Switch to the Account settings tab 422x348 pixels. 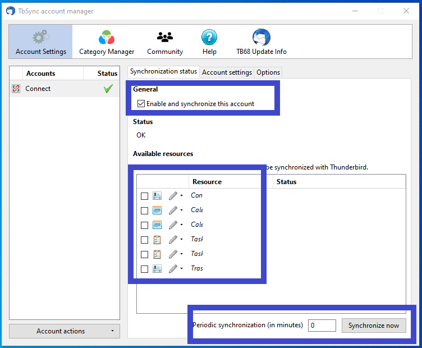[x=227, y=72]
